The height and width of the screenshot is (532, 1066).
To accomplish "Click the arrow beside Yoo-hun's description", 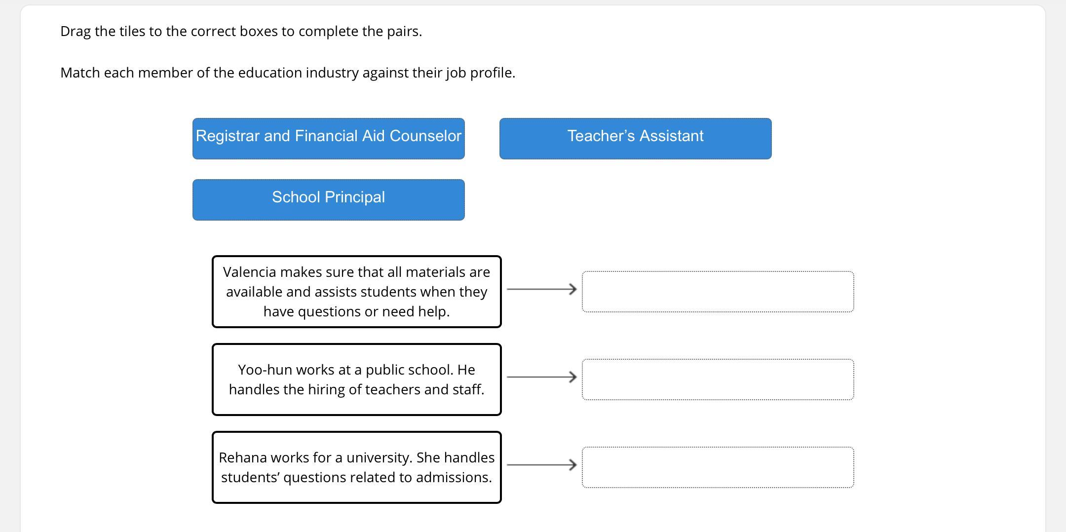I will (x=541, y=377).
